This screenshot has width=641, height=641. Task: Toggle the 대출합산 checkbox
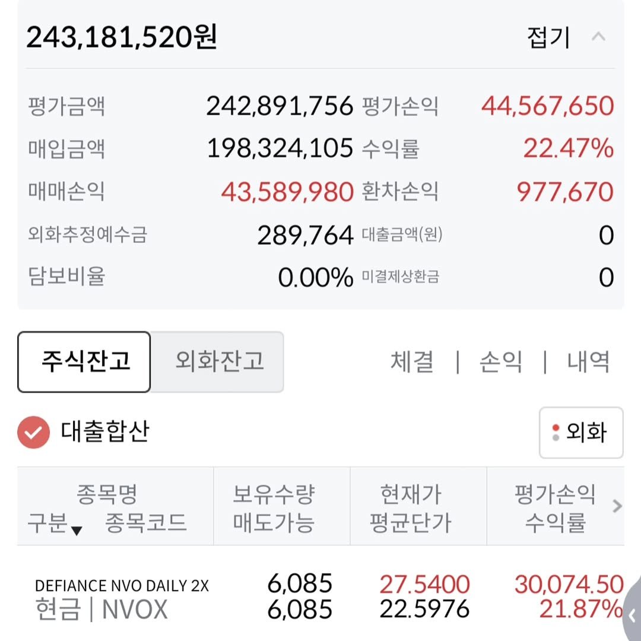pos(33,432)
